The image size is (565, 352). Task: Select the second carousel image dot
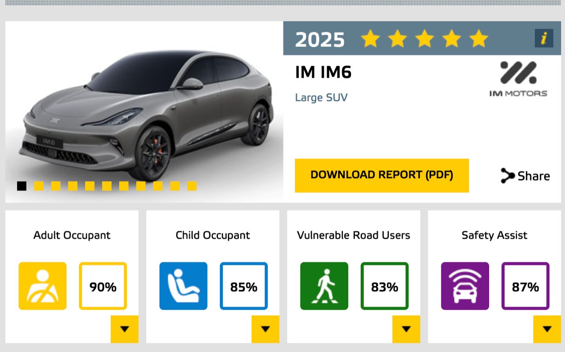39,186
